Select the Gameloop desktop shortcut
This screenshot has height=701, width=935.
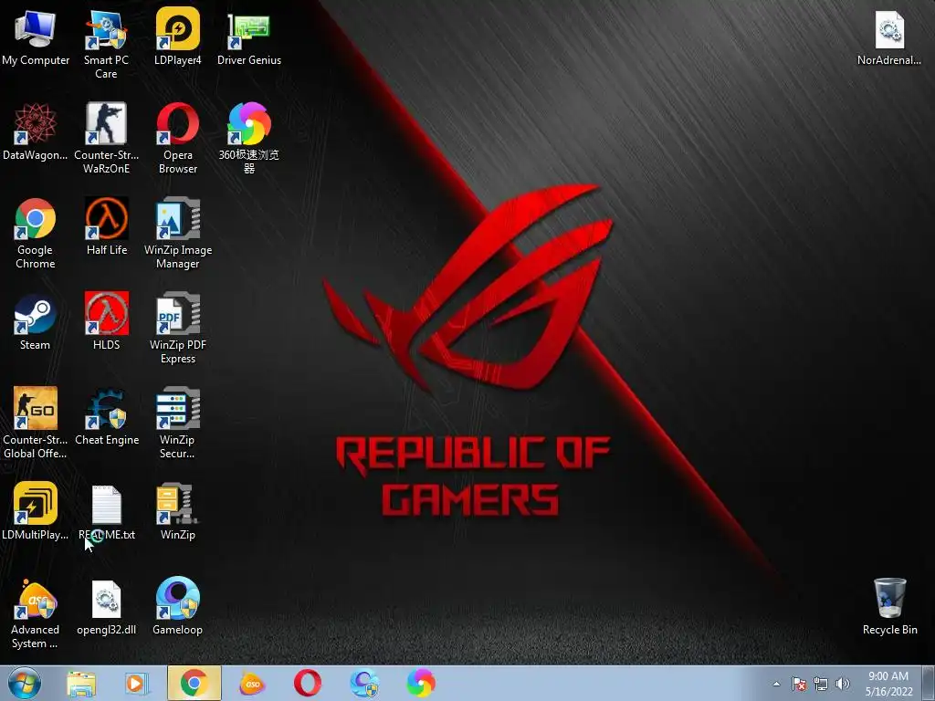point(178,606)
